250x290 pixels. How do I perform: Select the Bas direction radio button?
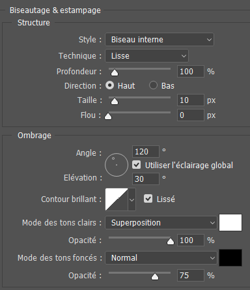pos(153,85)
